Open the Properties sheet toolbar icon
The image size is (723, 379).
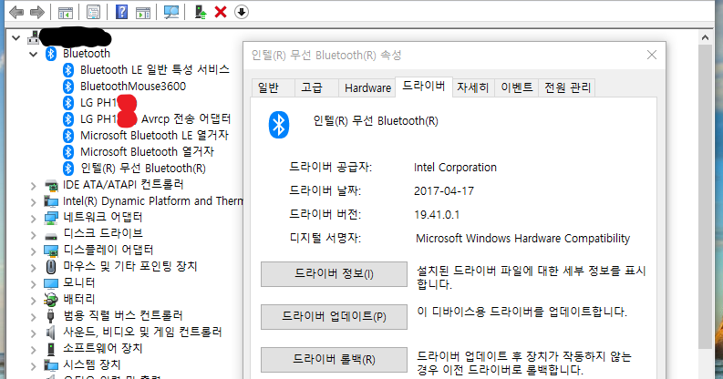[x=93, y=12]
